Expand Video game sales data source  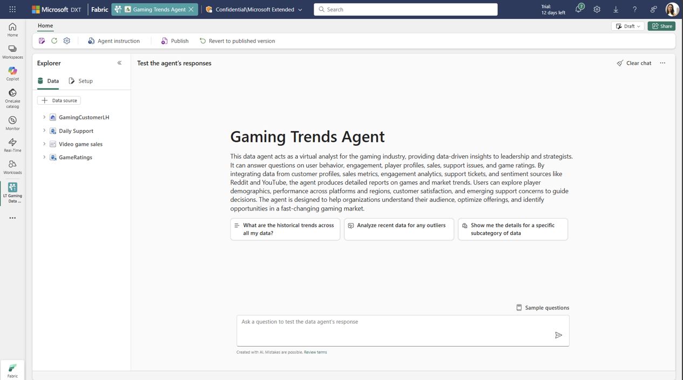coord(44,144)
